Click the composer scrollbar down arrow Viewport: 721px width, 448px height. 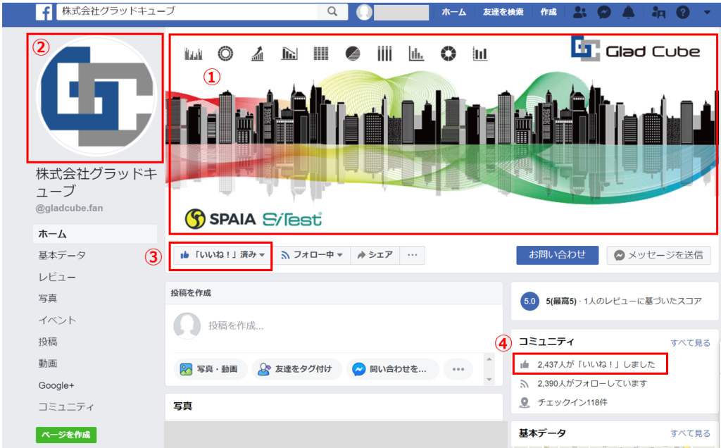pyautogui.click(x=489, y=380)
